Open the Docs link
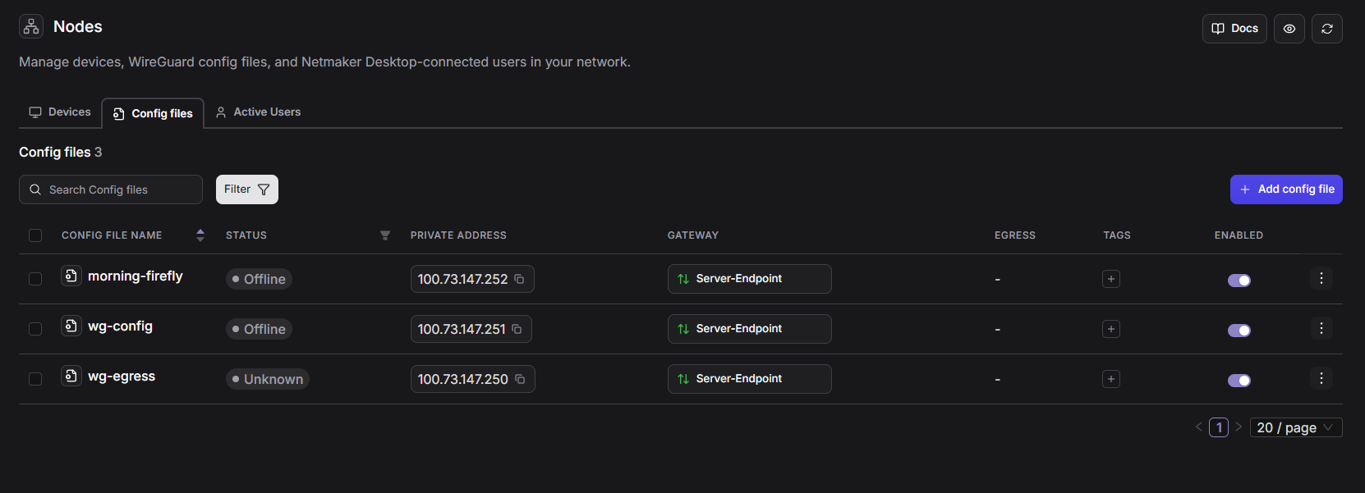Screen dimensions: 1365x493 (x=1234, y=29)
